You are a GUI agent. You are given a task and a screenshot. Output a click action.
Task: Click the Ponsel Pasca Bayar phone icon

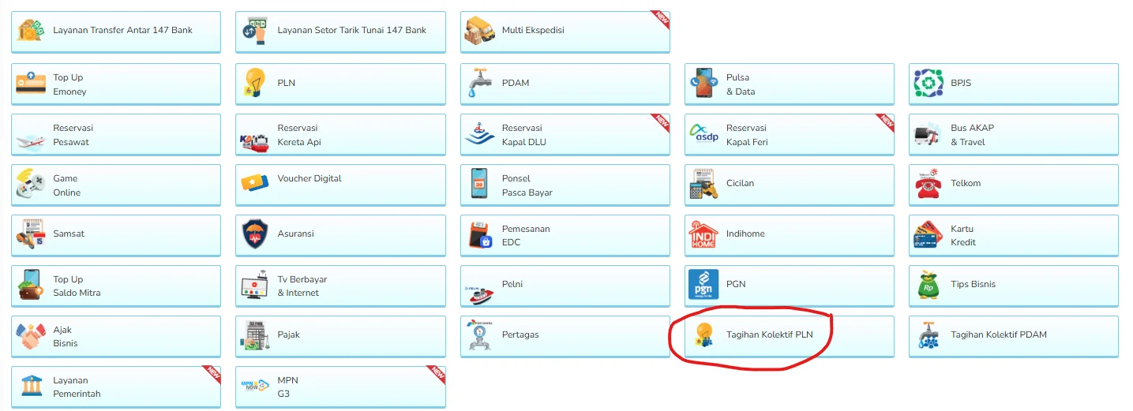(x=478, y=185)
